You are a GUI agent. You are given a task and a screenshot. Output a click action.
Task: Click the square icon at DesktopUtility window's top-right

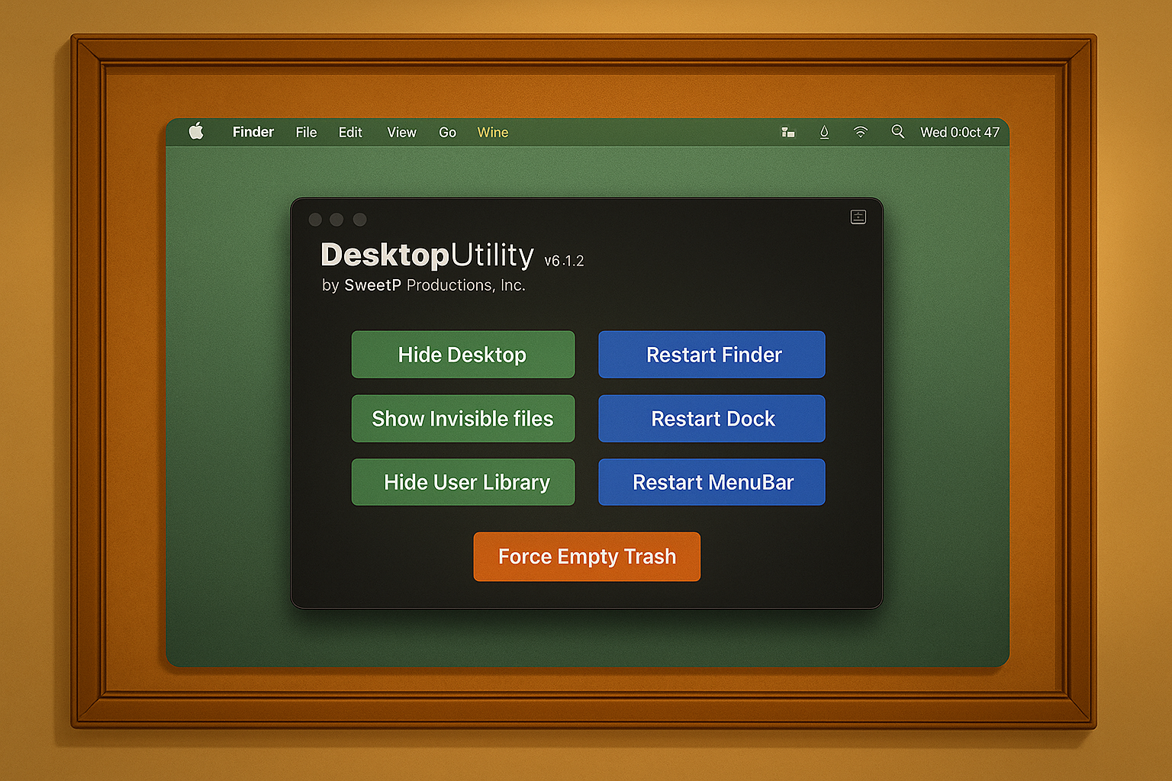(858, 217)
